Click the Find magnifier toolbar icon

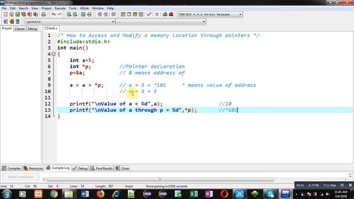(69, 14)
